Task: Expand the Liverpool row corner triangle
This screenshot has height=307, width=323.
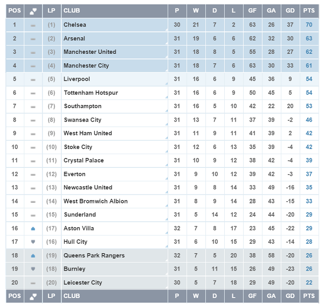Action: click(166, 84)
